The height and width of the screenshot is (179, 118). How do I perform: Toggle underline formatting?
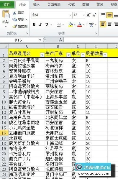47,24
